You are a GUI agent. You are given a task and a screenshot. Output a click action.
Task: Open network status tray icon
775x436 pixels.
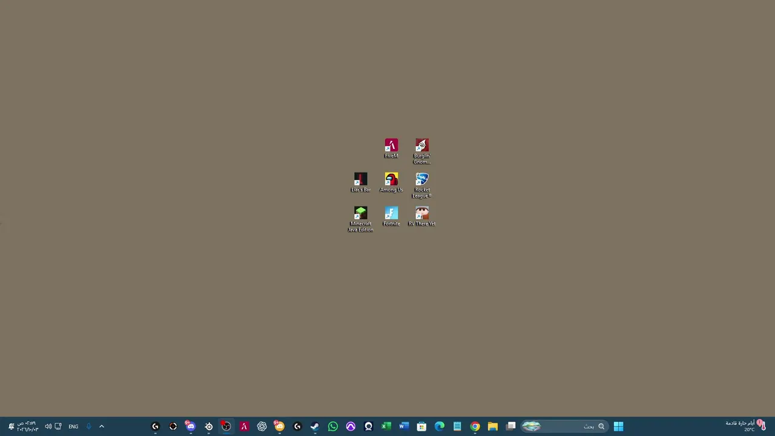click(x=58, y=426)
